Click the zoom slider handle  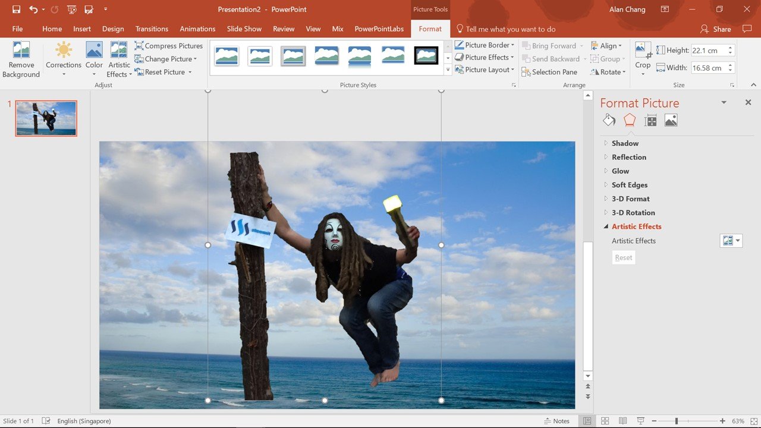pyautogui.click(x=677, y=421)
